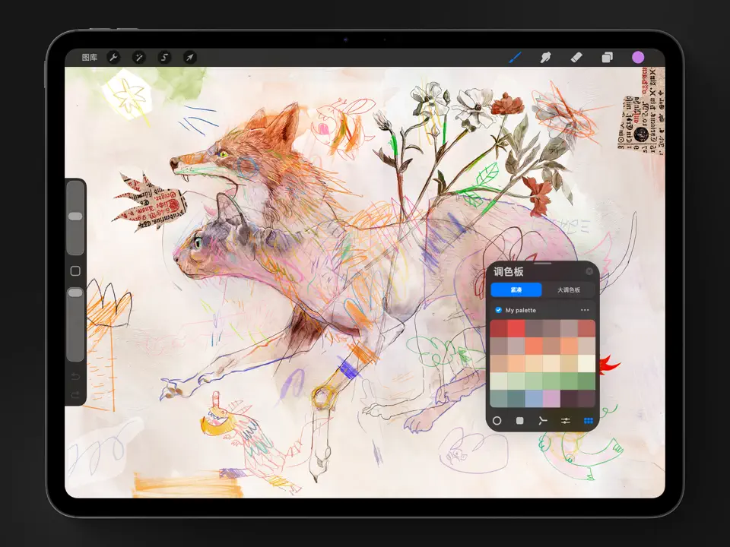Screen dimensions: 730x547
Task: Select the Brush tool
Action: [515, 57]
